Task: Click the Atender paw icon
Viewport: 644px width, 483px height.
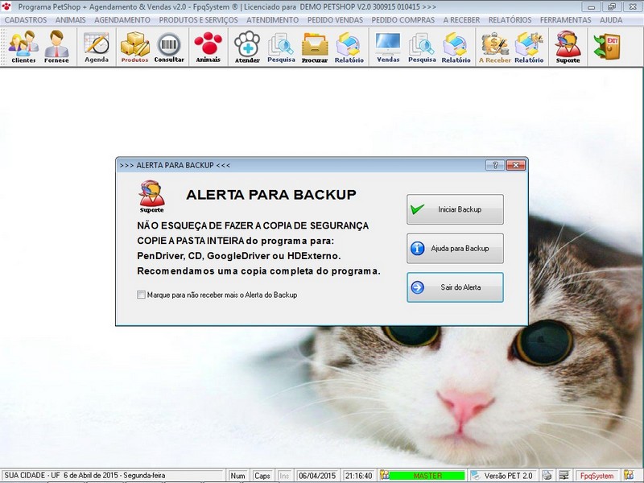Action: pyautogui.click(x=247, y=47)
